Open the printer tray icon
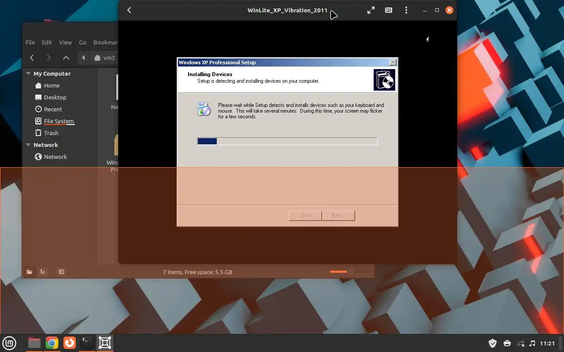The height and width of the screenshot is (352, 564). point(507,343)
